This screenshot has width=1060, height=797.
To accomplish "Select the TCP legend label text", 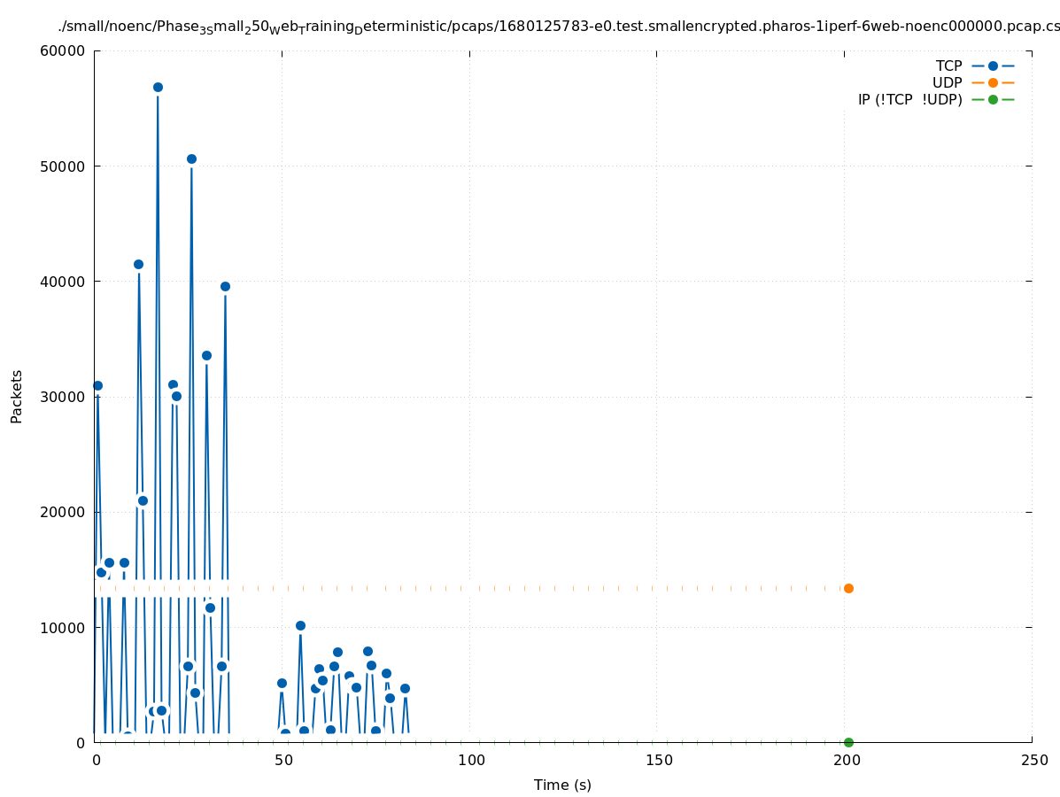I will [x=948, y=66].
